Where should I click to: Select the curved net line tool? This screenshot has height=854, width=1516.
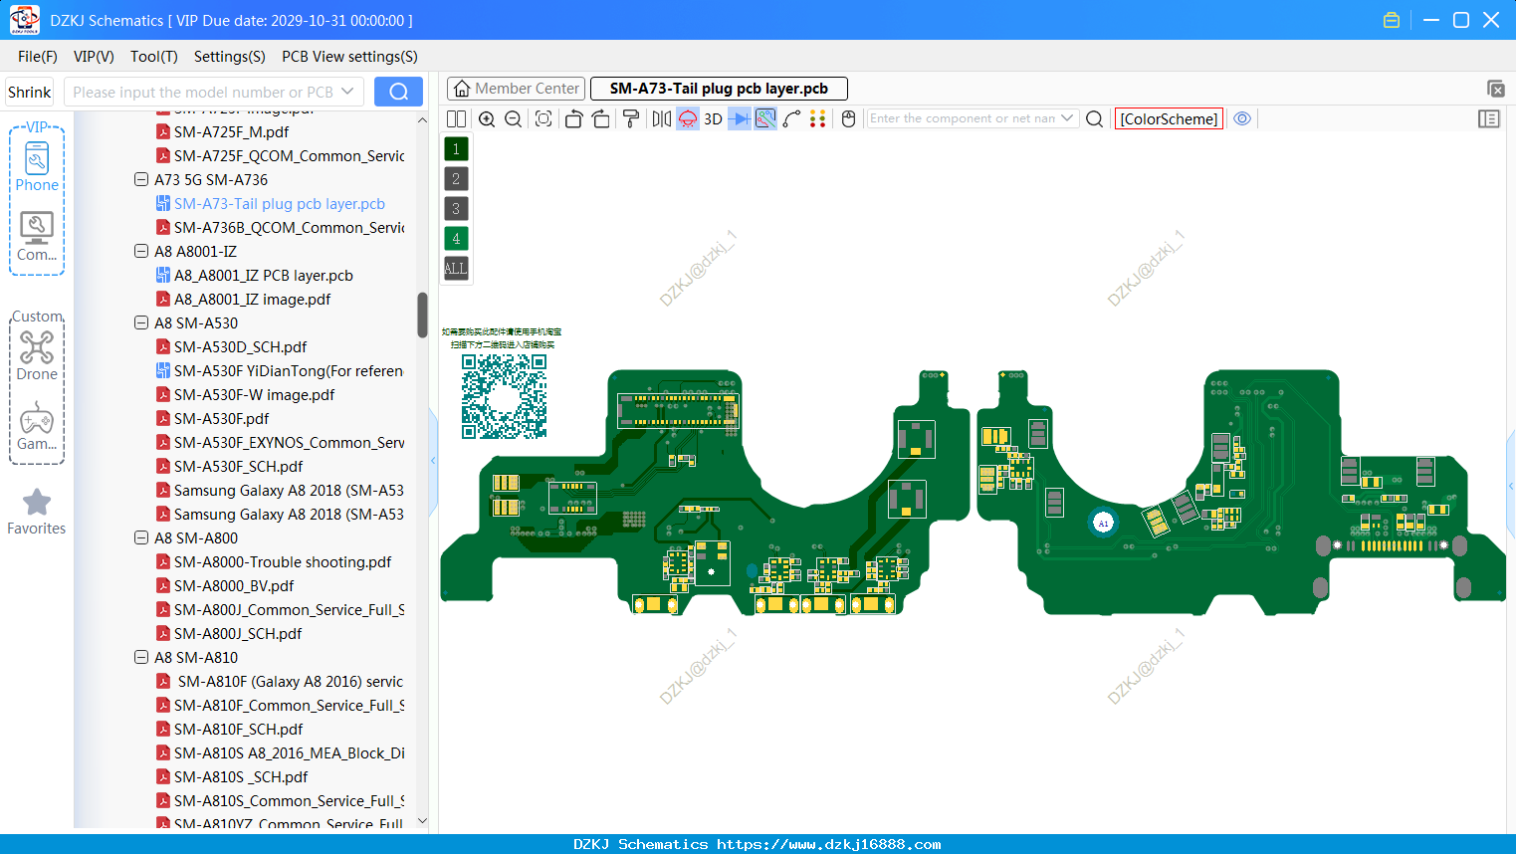point(792,118)
